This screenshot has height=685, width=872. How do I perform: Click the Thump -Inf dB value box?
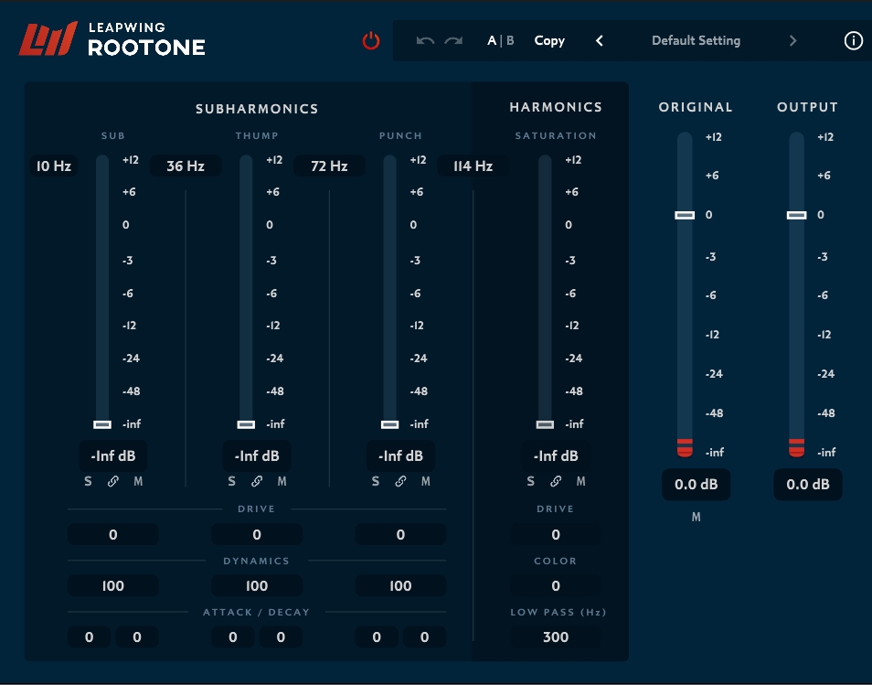(257, 456)
